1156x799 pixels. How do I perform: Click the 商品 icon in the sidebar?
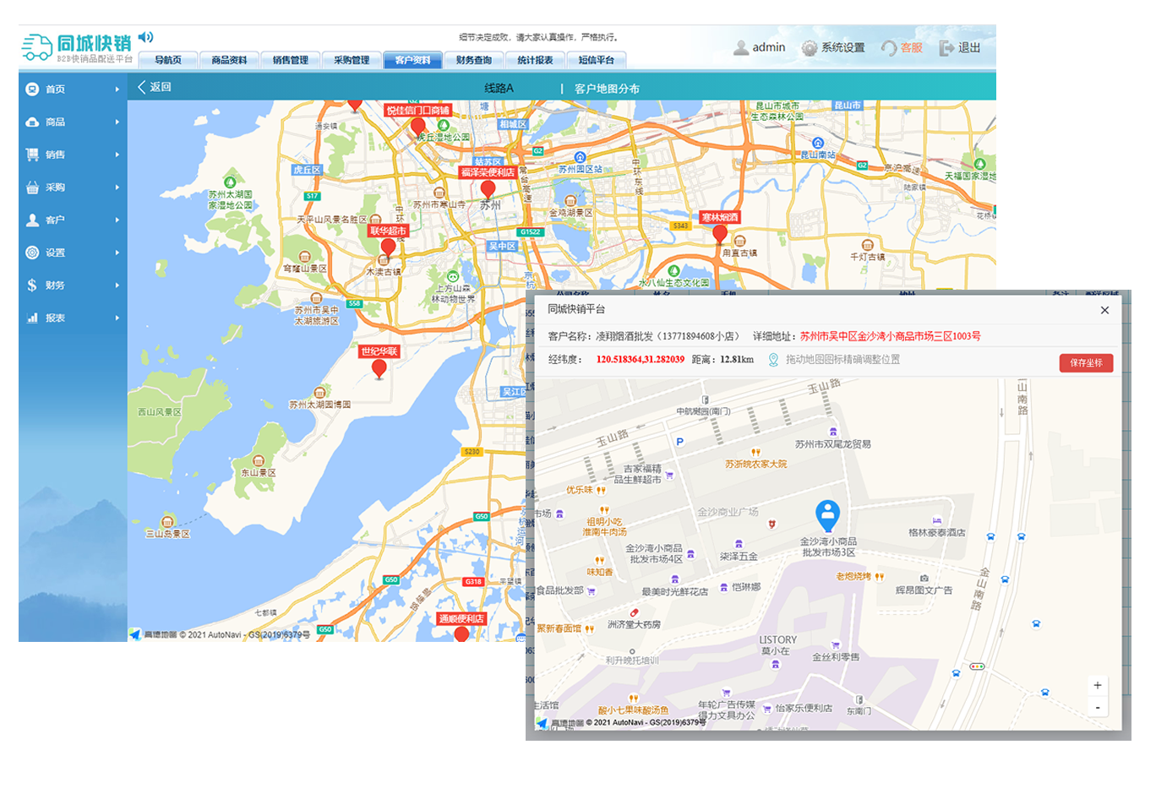click(x=32, y=122)
